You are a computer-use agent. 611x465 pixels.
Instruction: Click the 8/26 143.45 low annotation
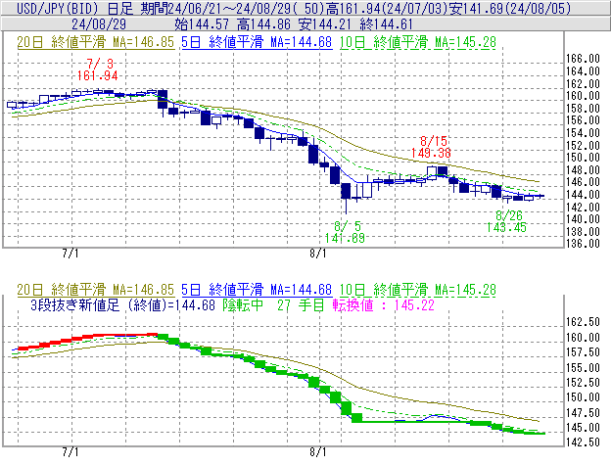(x=507, y=221)
